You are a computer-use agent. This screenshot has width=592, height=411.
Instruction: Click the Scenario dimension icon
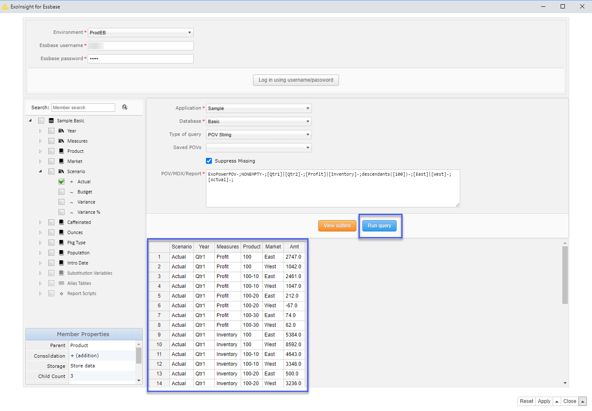pyautogui.click(x=61, y=171)
